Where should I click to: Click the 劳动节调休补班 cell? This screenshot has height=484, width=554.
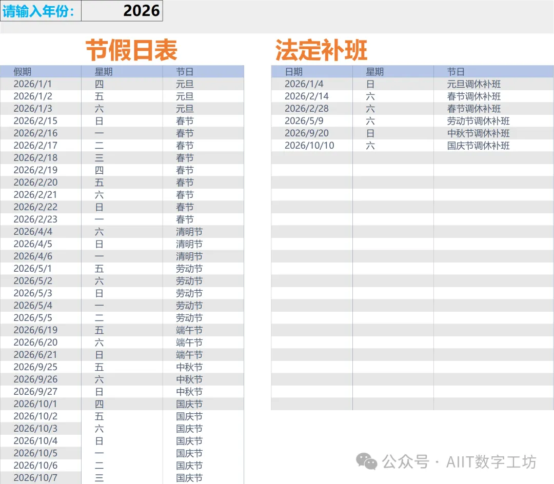point(478,121)
